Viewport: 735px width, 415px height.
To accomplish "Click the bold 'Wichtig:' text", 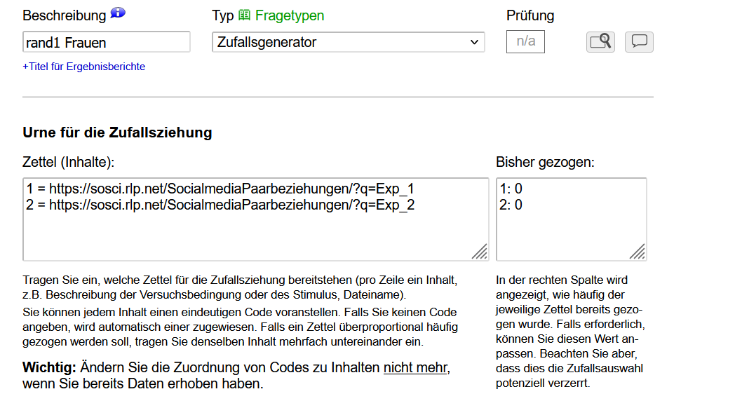I will point(49,368).
